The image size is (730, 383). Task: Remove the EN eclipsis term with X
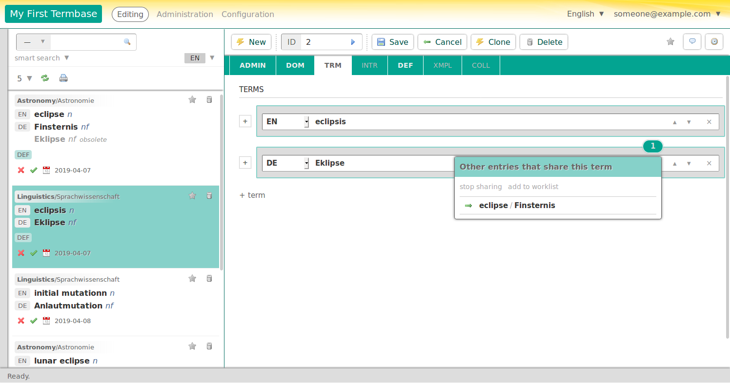709,122
